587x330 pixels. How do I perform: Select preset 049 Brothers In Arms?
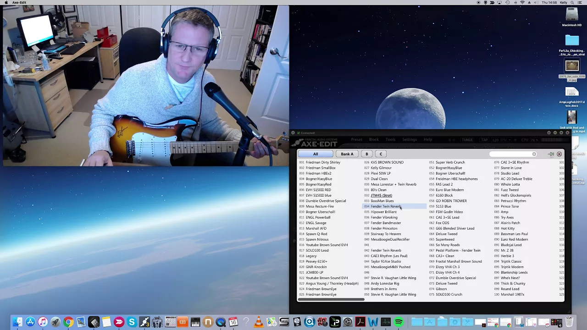point(381,289)
